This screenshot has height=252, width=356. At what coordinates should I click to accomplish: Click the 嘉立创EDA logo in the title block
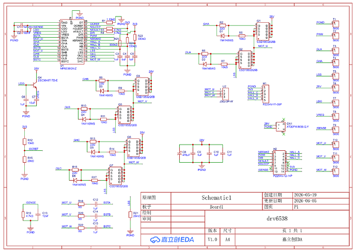(172, 240)
